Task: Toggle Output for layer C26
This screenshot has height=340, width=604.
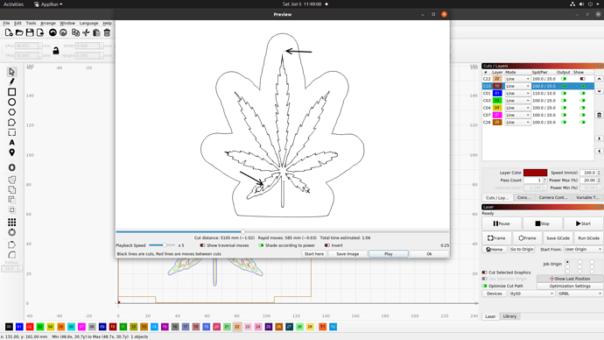Action: [x=564, y=122]
